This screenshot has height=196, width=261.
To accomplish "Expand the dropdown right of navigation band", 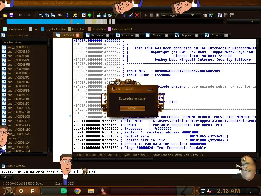I will (252, 21).
